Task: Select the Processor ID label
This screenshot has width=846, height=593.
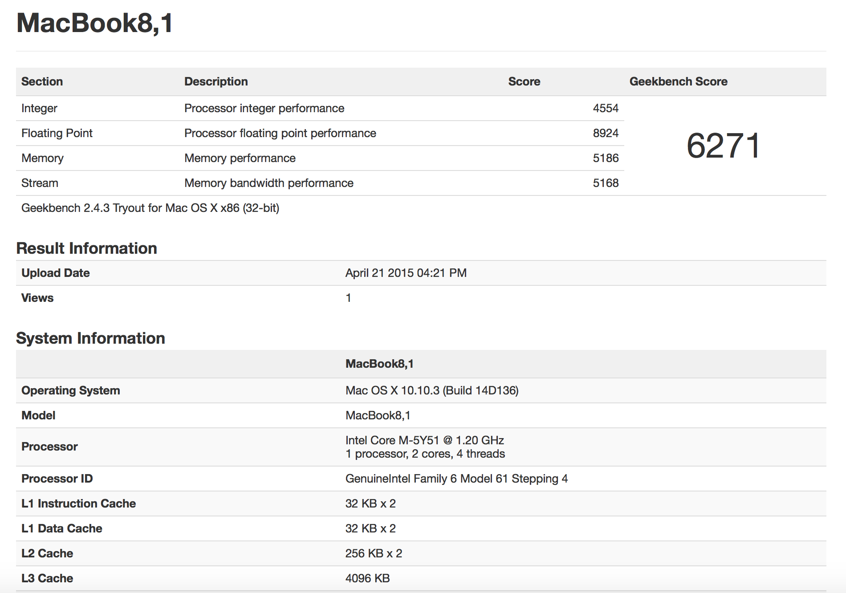Action: 57,479
